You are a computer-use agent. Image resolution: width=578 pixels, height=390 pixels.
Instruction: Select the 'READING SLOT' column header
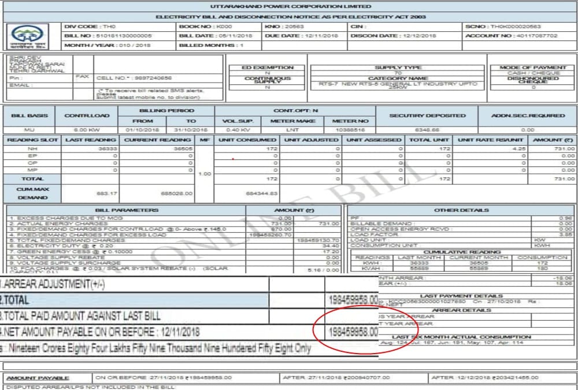[32, 140]
